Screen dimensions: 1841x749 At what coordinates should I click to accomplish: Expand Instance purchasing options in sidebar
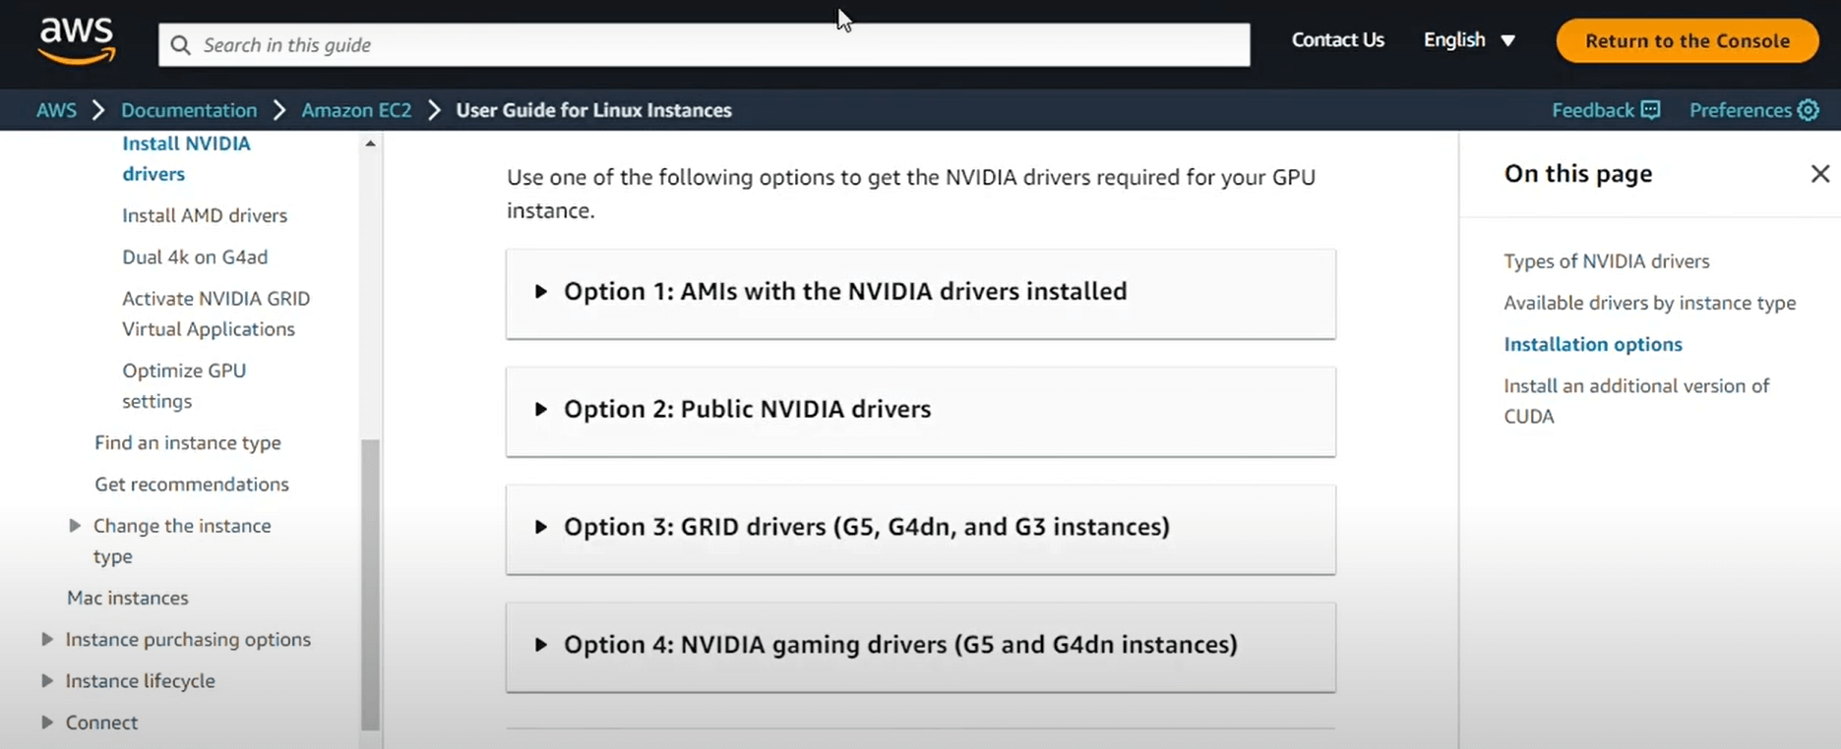(47, 640)
